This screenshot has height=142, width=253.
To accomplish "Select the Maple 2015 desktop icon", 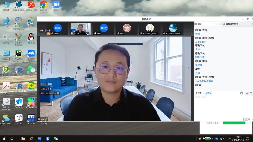I will (x=19, y=5).
